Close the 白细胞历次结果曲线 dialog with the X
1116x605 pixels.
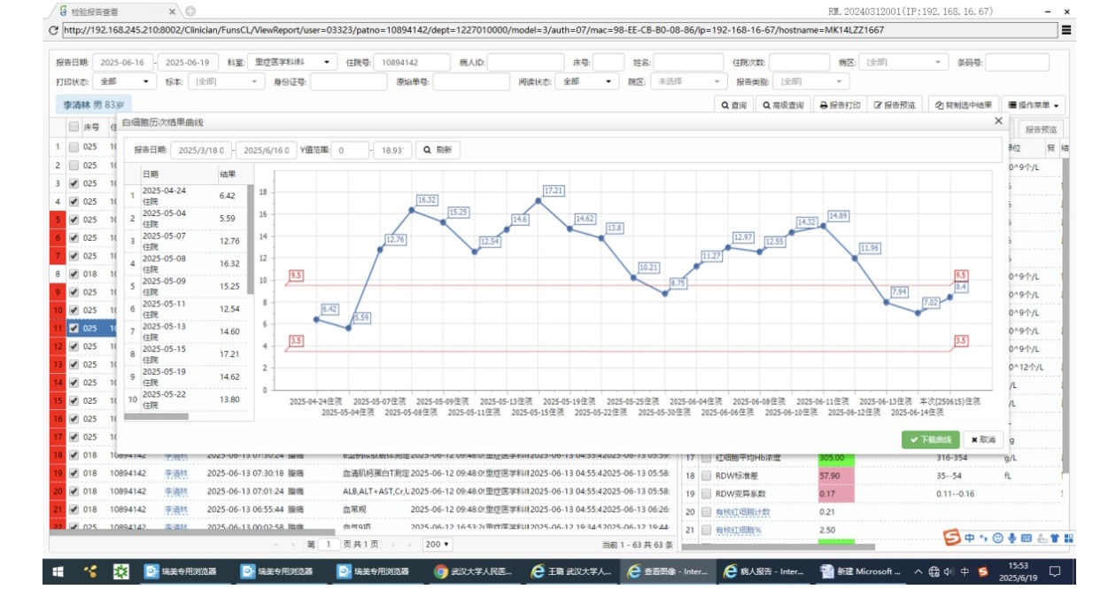point(998,120)
